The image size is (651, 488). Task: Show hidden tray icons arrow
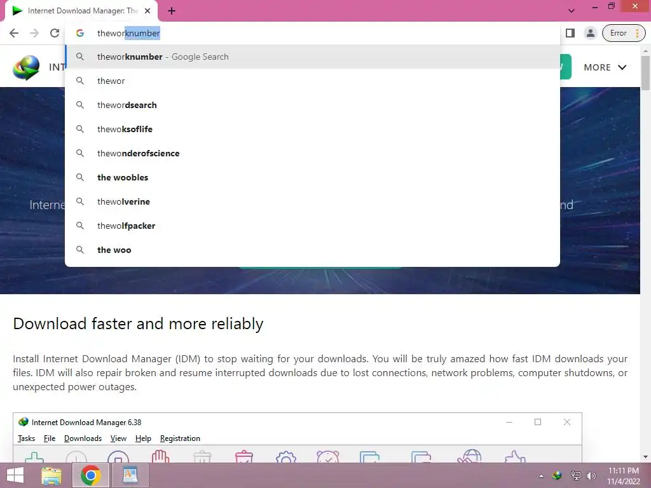pos(541,476)
